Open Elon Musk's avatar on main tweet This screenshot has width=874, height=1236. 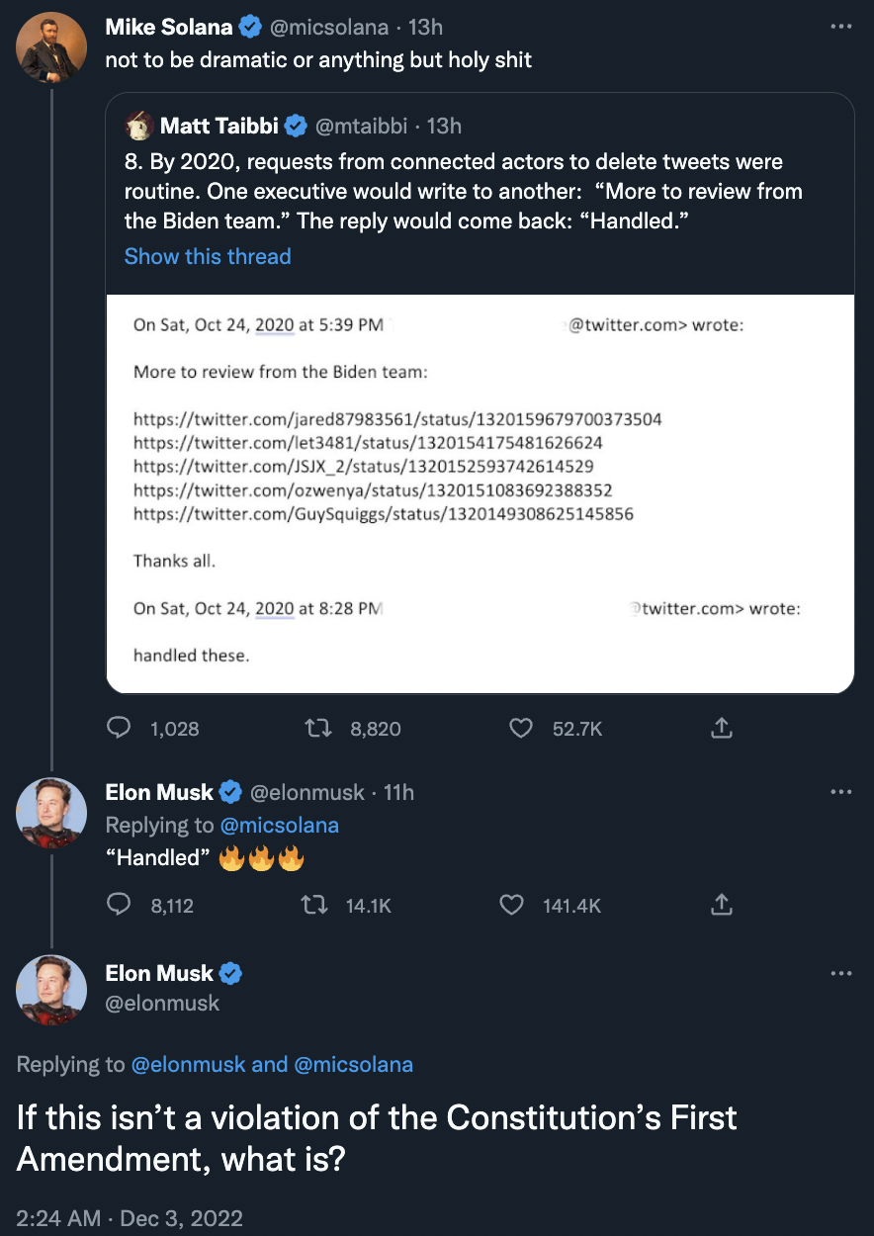point(51,989)
